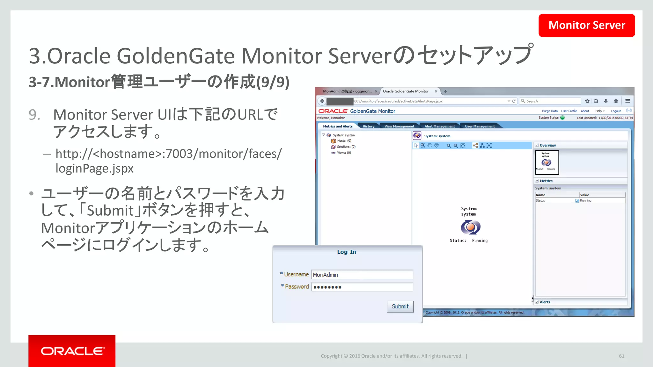
Task: Reload the page with the refresh icon
Action: (514, 101)
